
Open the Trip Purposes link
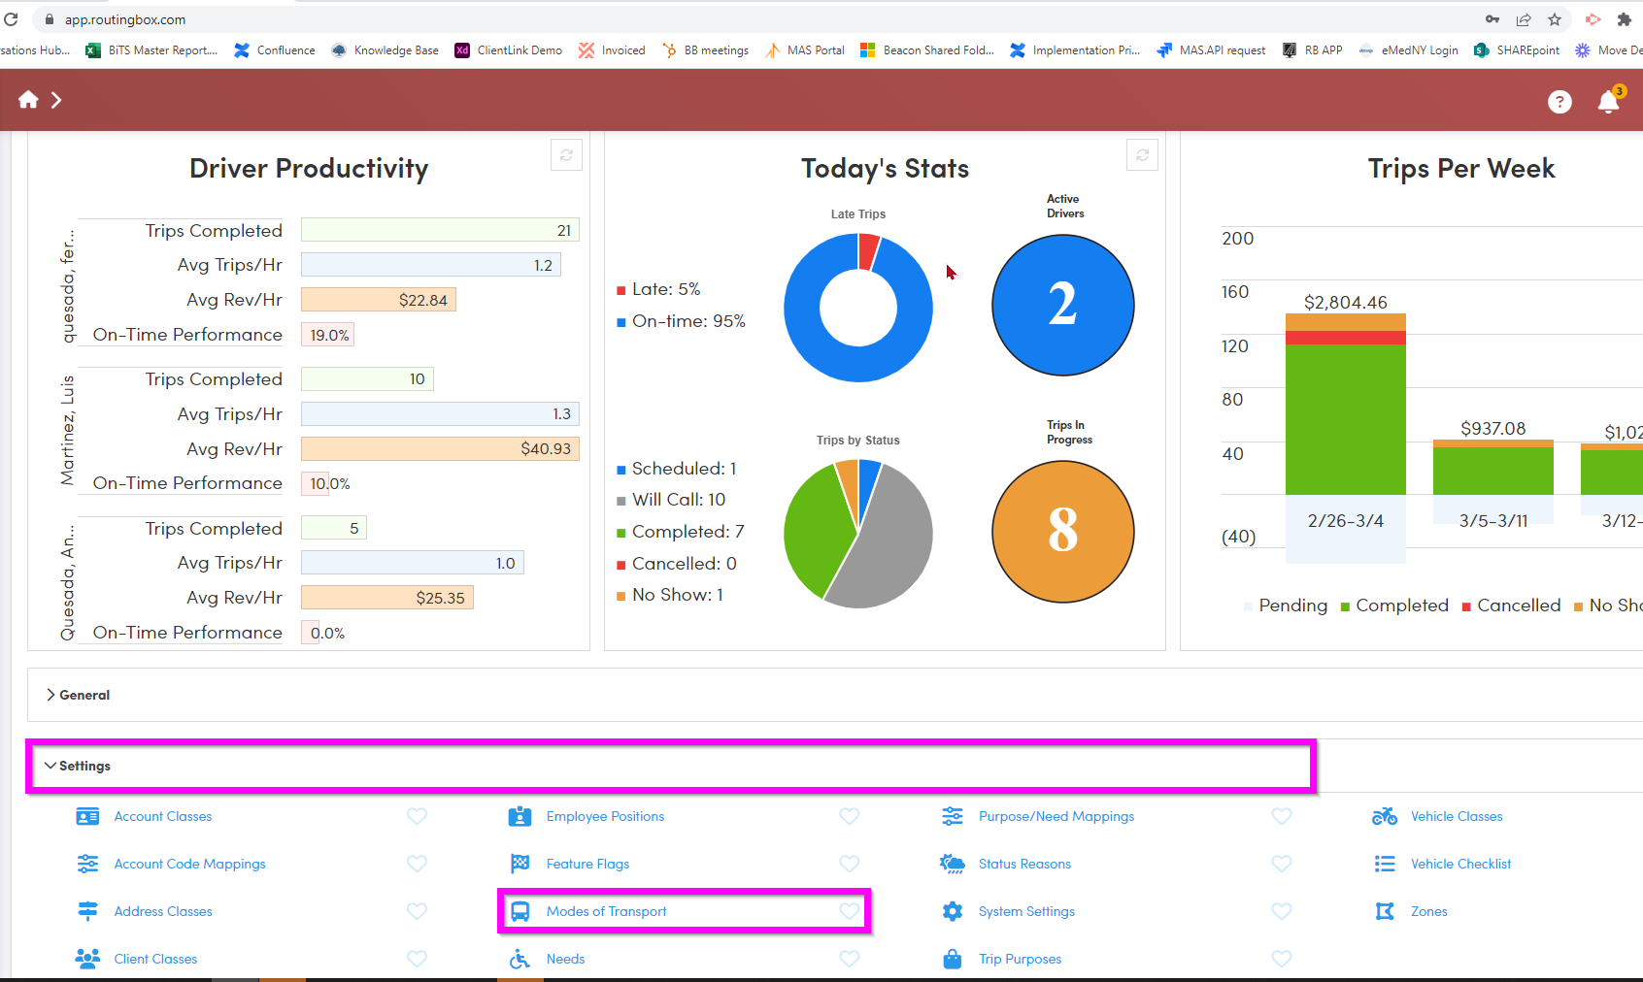(1020, 960)
